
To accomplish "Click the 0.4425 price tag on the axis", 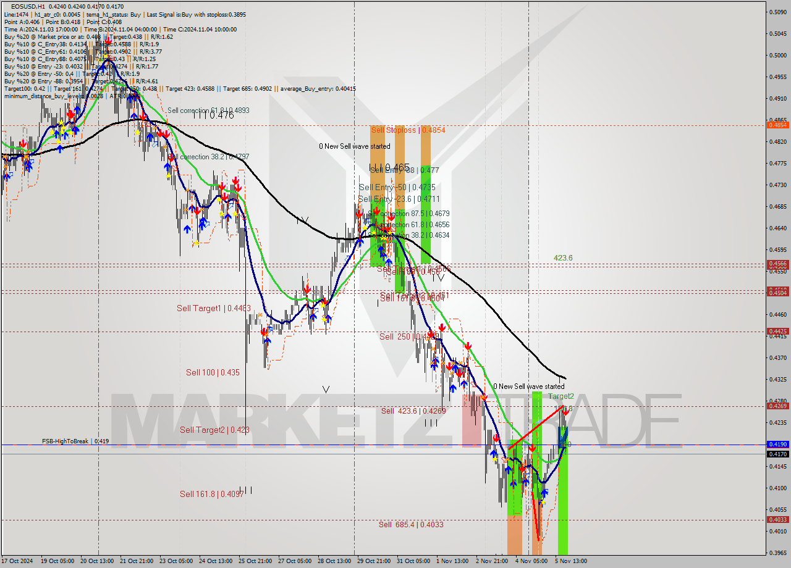I will [777, 331].
